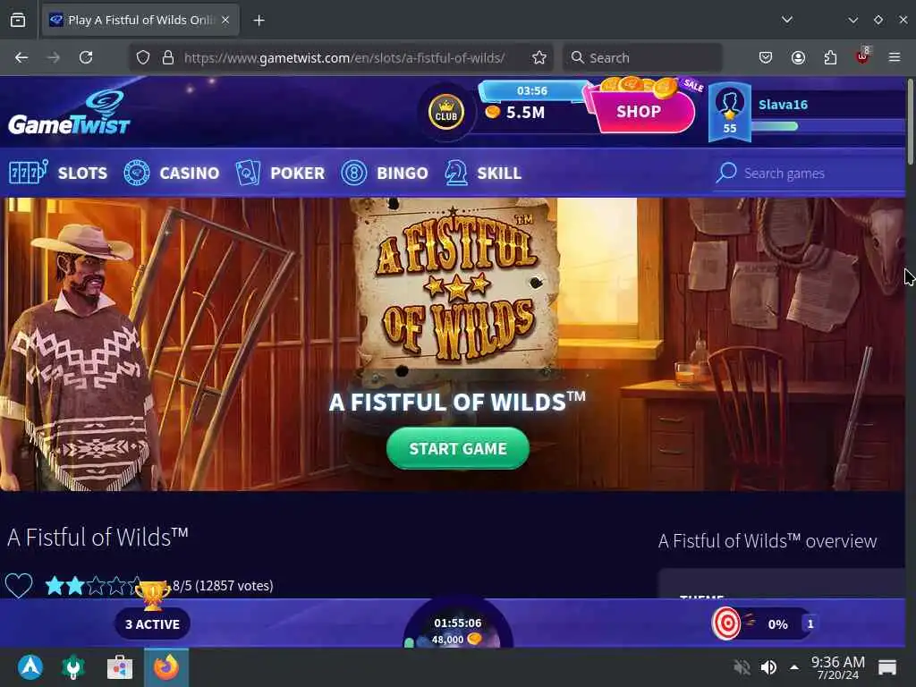Image resolution: width=916 pixels, height=687 pixels.
Task: Focus the gametwist.com URL address bar
Action: click(x=344, y=58)
